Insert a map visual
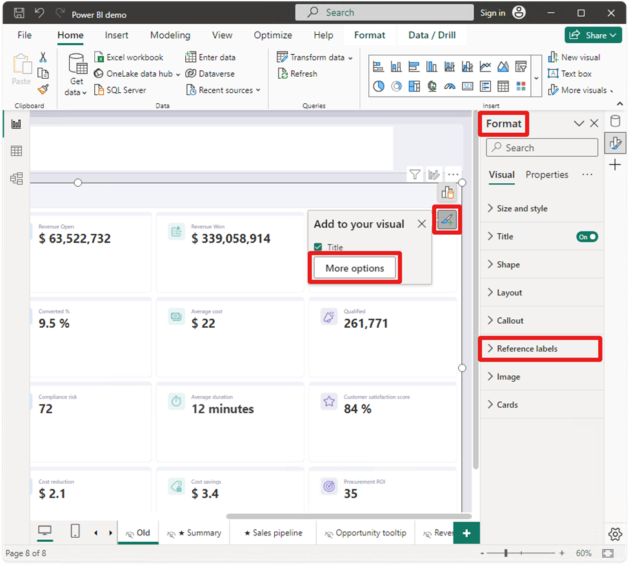Image resolution: width=629 pixels, height=565 pixels. click(x=432, y=86)
